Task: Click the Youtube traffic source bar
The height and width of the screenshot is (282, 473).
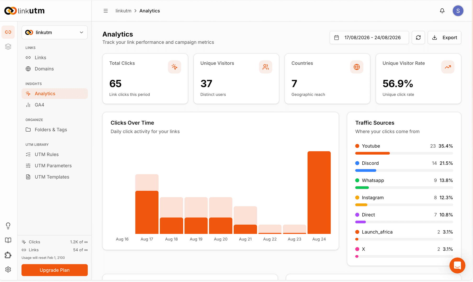Action: (404, 153)
